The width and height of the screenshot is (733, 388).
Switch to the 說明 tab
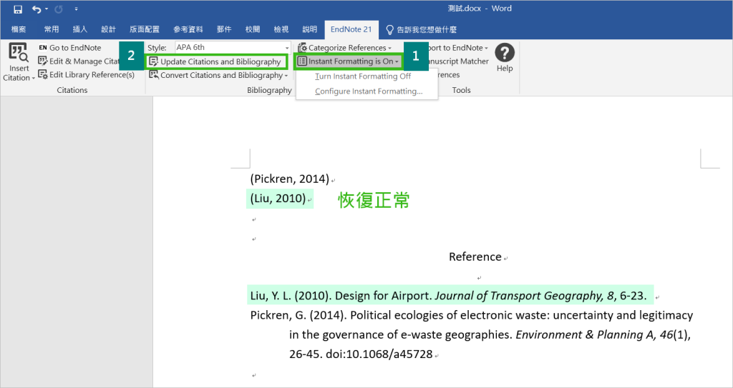click(x=309, y=29)
